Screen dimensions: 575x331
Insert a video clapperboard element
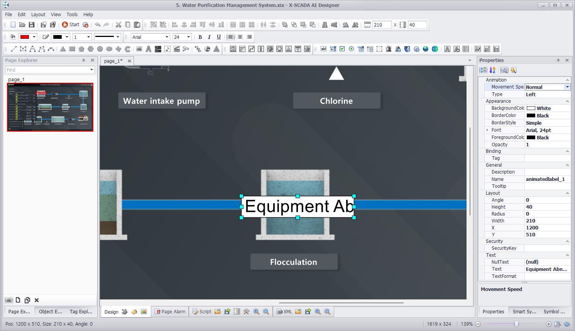pyautogui.click(x=177, y=49)
